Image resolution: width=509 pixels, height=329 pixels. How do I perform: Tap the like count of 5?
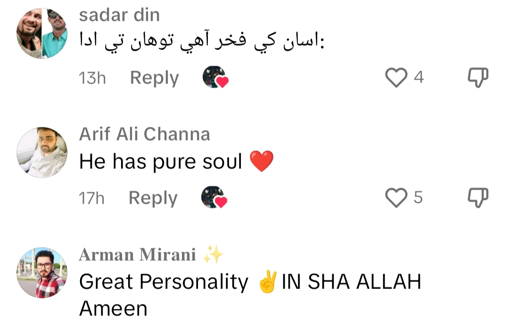point(419,197)
